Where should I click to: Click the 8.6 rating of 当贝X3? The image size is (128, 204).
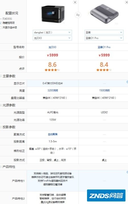click(52, 64)
